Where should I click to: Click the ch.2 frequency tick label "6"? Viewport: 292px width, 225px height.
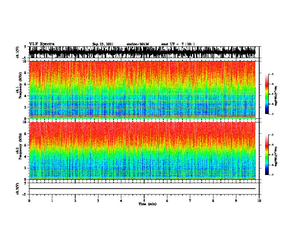26,145
